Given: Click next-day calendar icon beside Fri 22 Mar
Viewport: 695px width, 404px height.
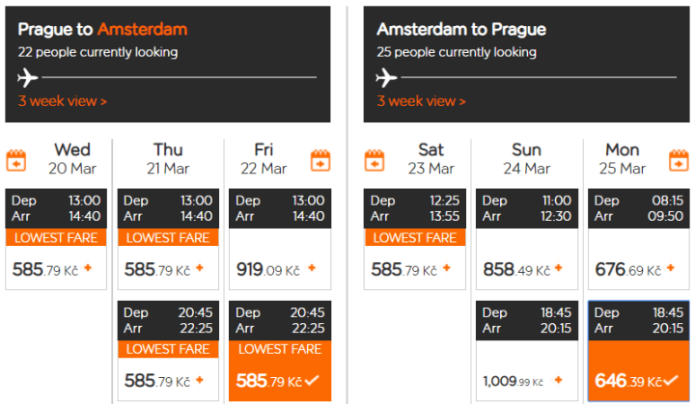Looking at the screenshot, I should tap(320, 160).
